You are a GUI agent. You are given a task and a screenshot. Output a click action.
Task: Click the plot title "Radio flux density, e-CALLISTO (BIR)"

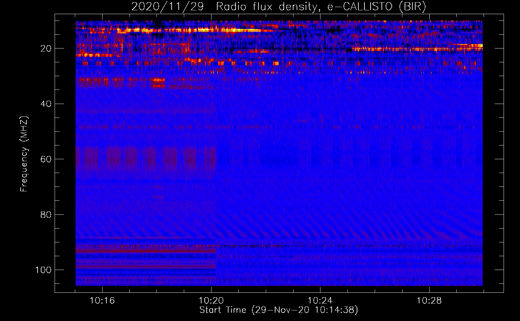(321, 6)
